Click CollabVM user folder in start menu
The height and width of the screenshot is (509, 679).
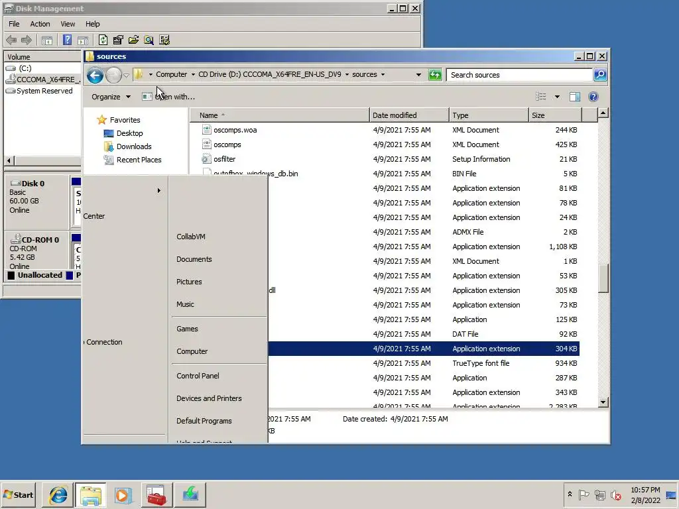click(191, 237)
